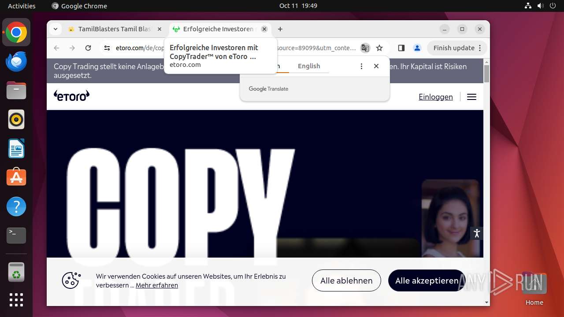Open the power menu icon

[553, 6]
